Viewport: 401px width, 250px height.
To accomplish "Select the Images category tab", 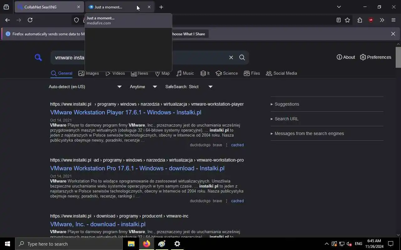I will click(89, 73).
